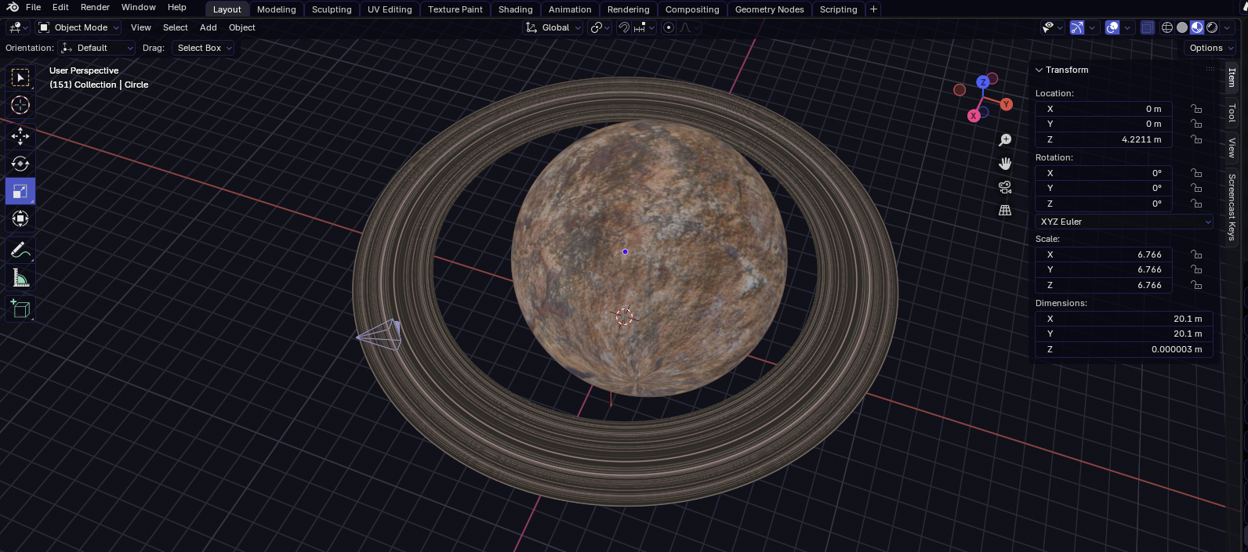Click the zoom magnifier viewport icon
1248x552 pixels.
coord(1005,140)
